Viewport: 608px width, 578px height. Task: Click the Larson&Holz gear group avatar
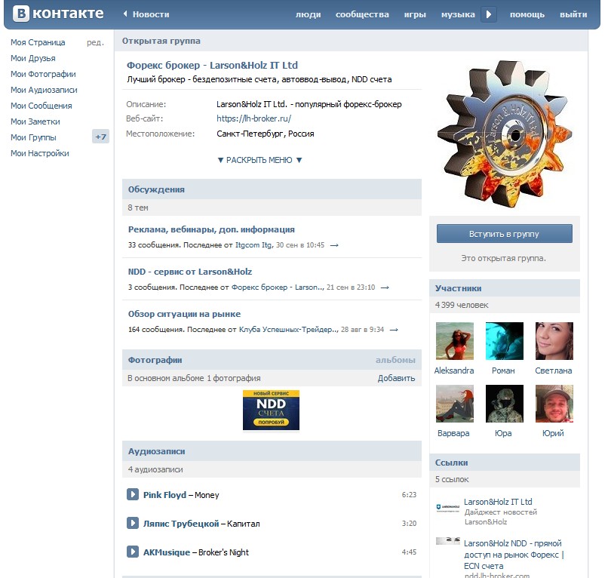tap(505, 133)
